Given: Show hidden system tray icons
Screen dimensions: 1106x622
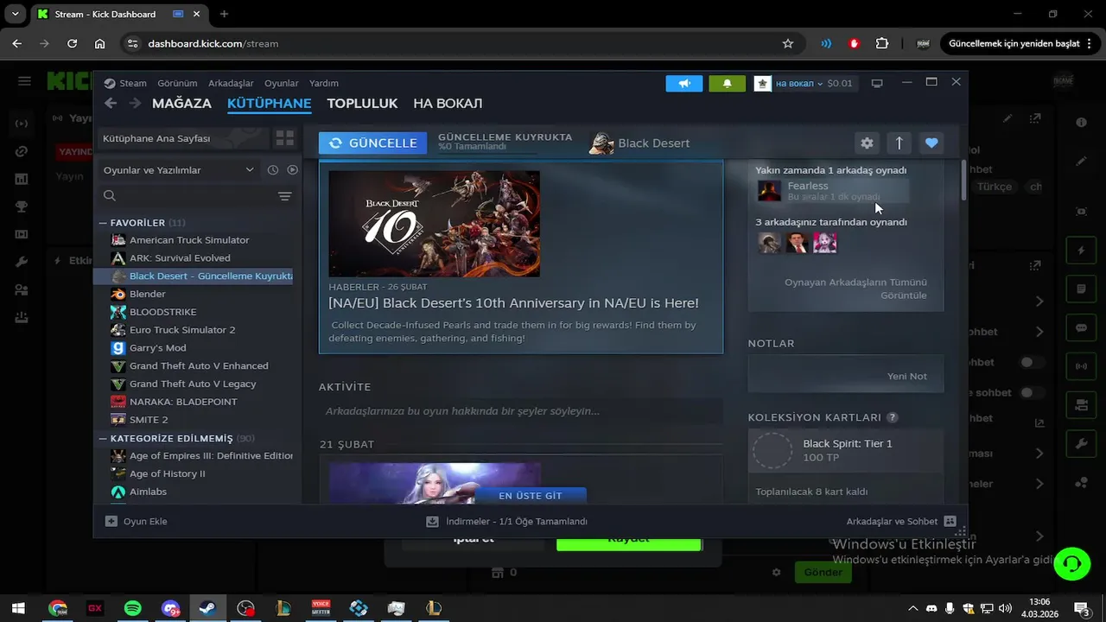Looking at the screenshot, I should click(912, 608).
